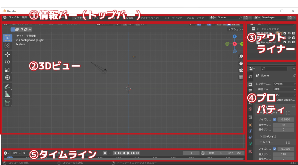Viewport: 298px width, 165px height.
Task: Select the Measure tool
Action: pos(8,94)
